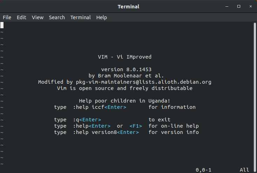Click the '0,0-1' cursor position indicator
This screenshot has width=257, height=173.
pyautogui.click(x=203, y=170)
